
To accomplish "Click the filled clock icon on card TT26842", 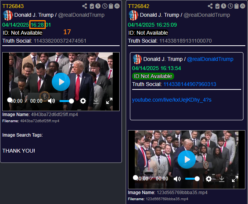I will point(224,6).
